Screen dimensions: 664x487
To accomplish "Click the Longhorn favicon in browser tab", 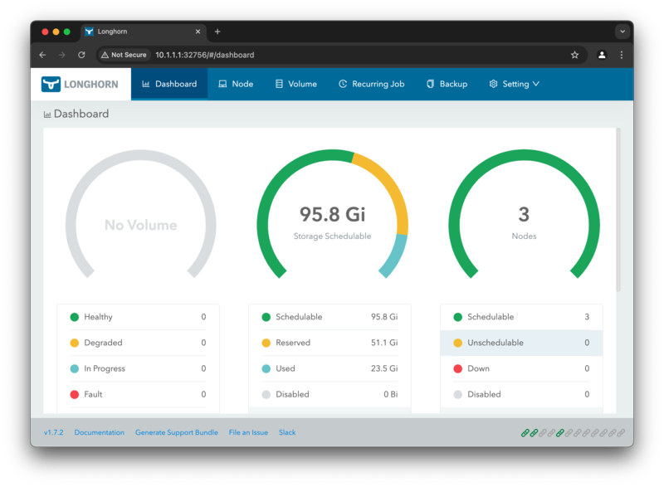I will point(89,32).
